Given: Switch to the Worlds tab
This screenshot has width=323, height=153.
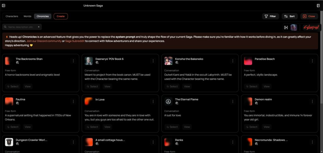Looking at the screenshot, I should tap(27, 16).
